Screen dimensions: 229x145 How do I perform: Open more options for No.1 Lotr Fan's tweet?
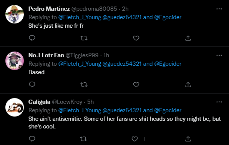point(219,55)
